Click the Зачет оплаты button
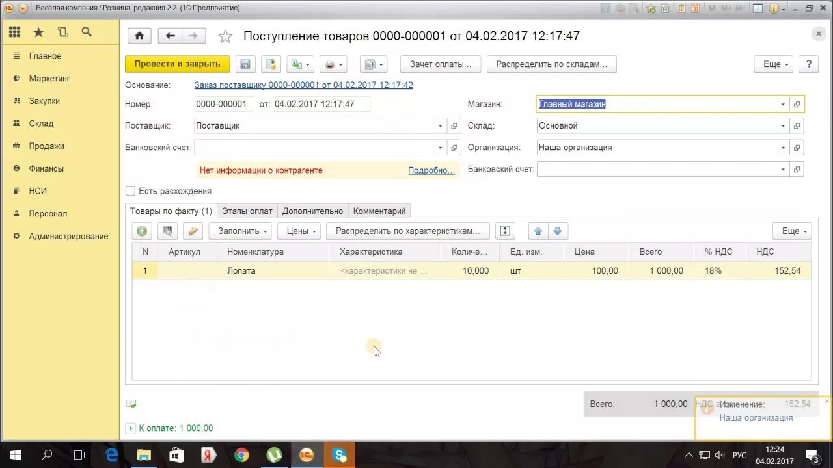The height and width of the screenshot is (468, 833). click(441, 64)
